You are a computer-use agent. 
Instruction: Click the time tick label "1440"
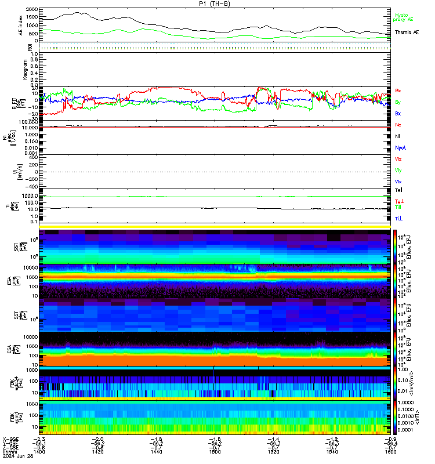[156, 452]
